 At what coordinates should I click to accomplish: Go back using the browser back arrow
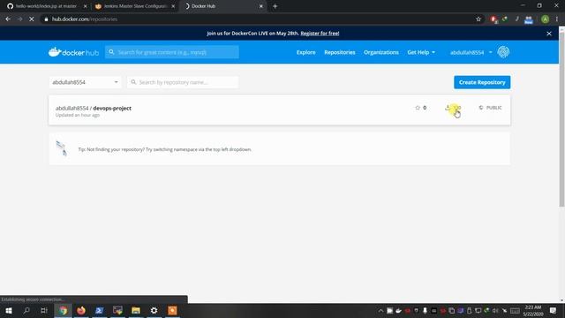8,19
